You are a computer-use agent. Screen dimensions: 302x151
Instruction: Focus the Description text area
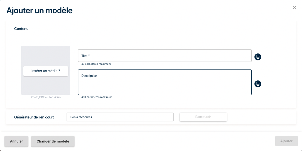tap(165, 82)
